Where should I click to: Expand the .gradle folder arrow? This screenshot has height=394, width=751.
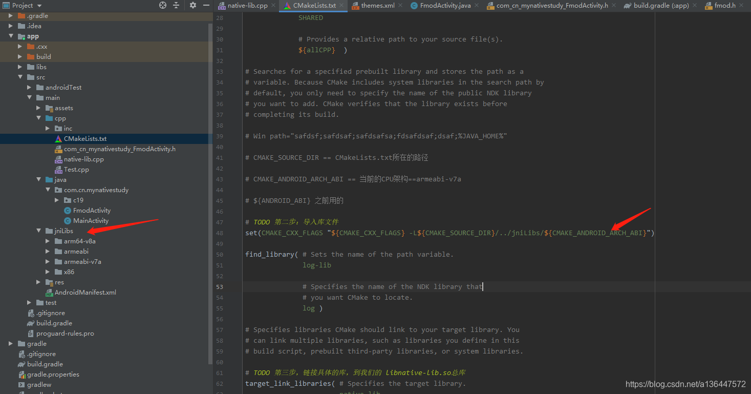pyautogui.click(x=11, y=16)
